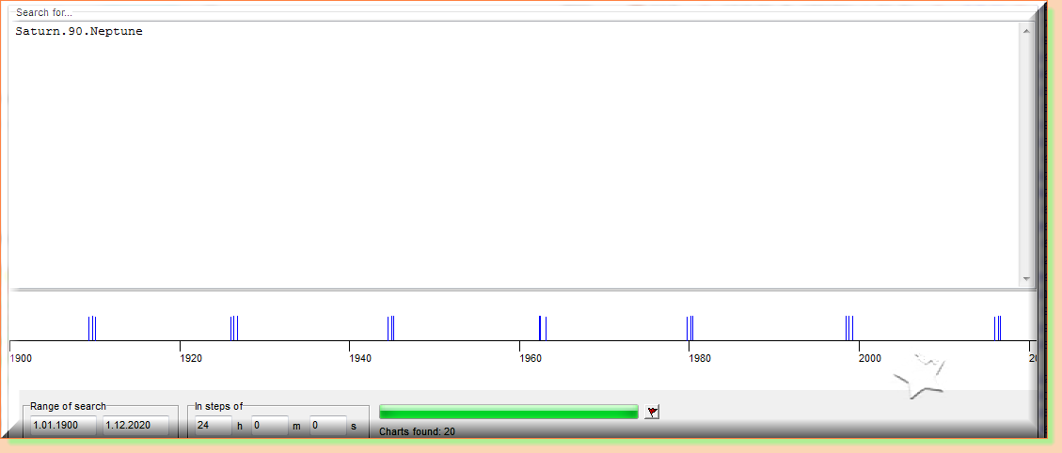Edit the search start date 1.01.1900

pos(64,425)
